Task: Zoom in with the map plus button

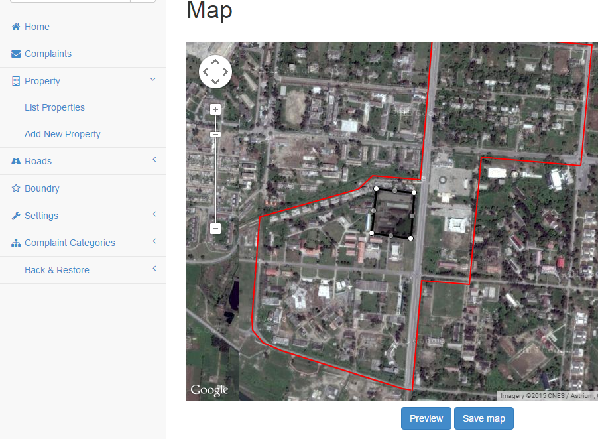Action: (215, 109)
